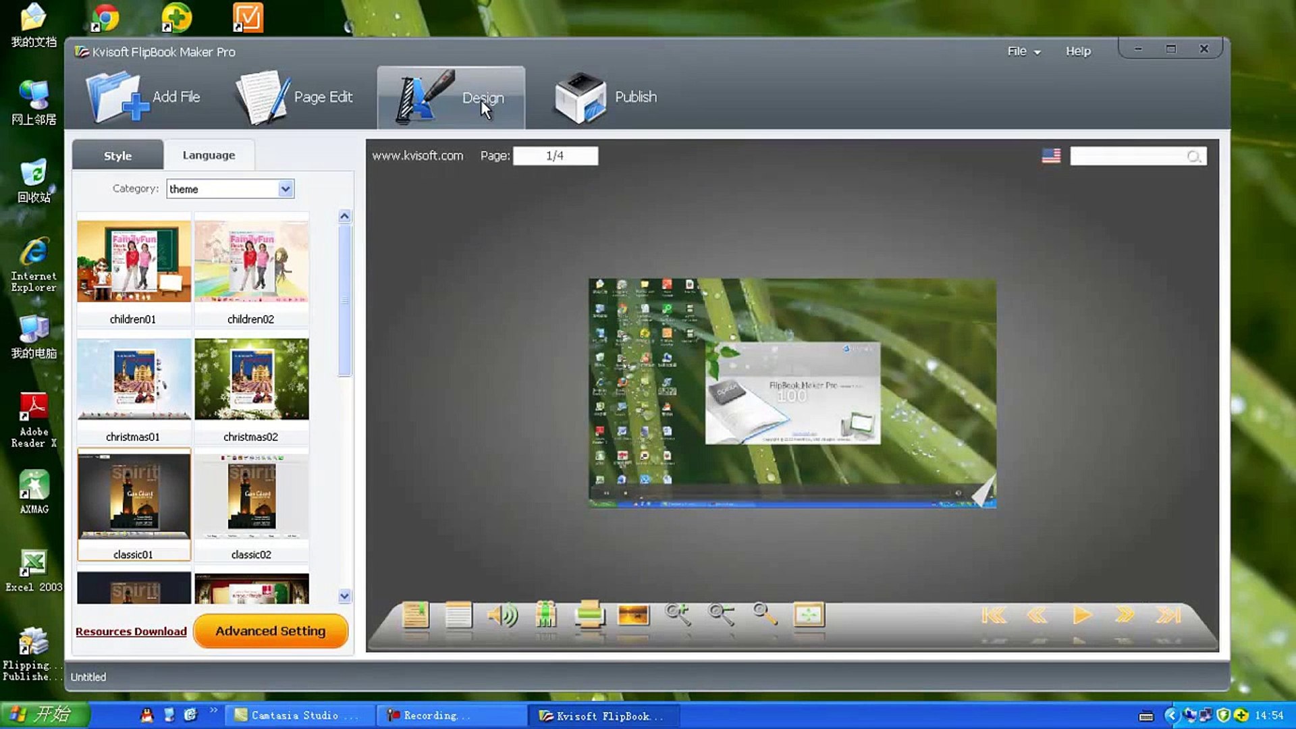Open the thumbnail image icon

(632, 615)
